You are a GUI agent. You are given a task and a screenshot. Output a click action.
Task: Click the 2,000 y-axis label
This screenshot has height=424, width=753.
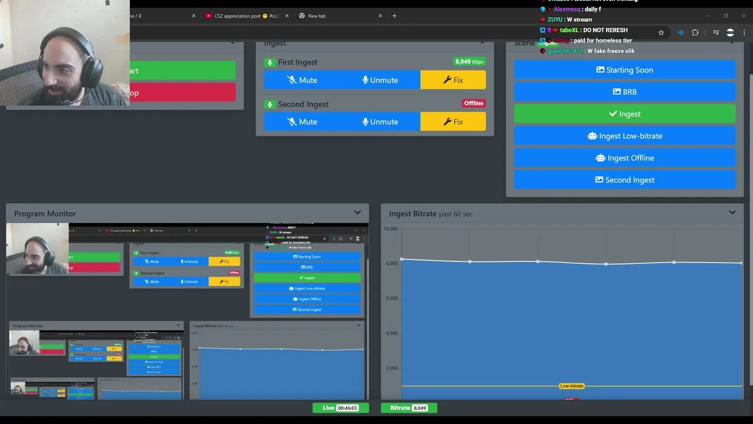(392, 369)
